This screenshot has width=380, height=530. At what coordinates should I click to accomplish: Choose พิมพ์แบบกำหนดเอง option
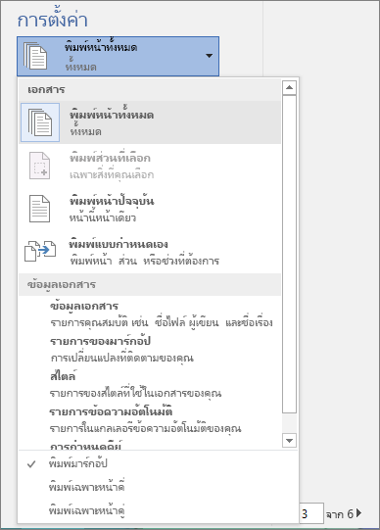coord(150,252)
